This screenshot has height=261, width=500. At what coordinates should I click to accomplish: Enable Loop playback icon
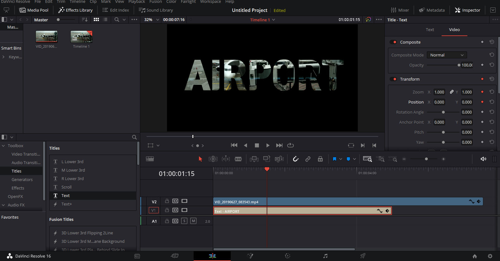coord(290,145)
